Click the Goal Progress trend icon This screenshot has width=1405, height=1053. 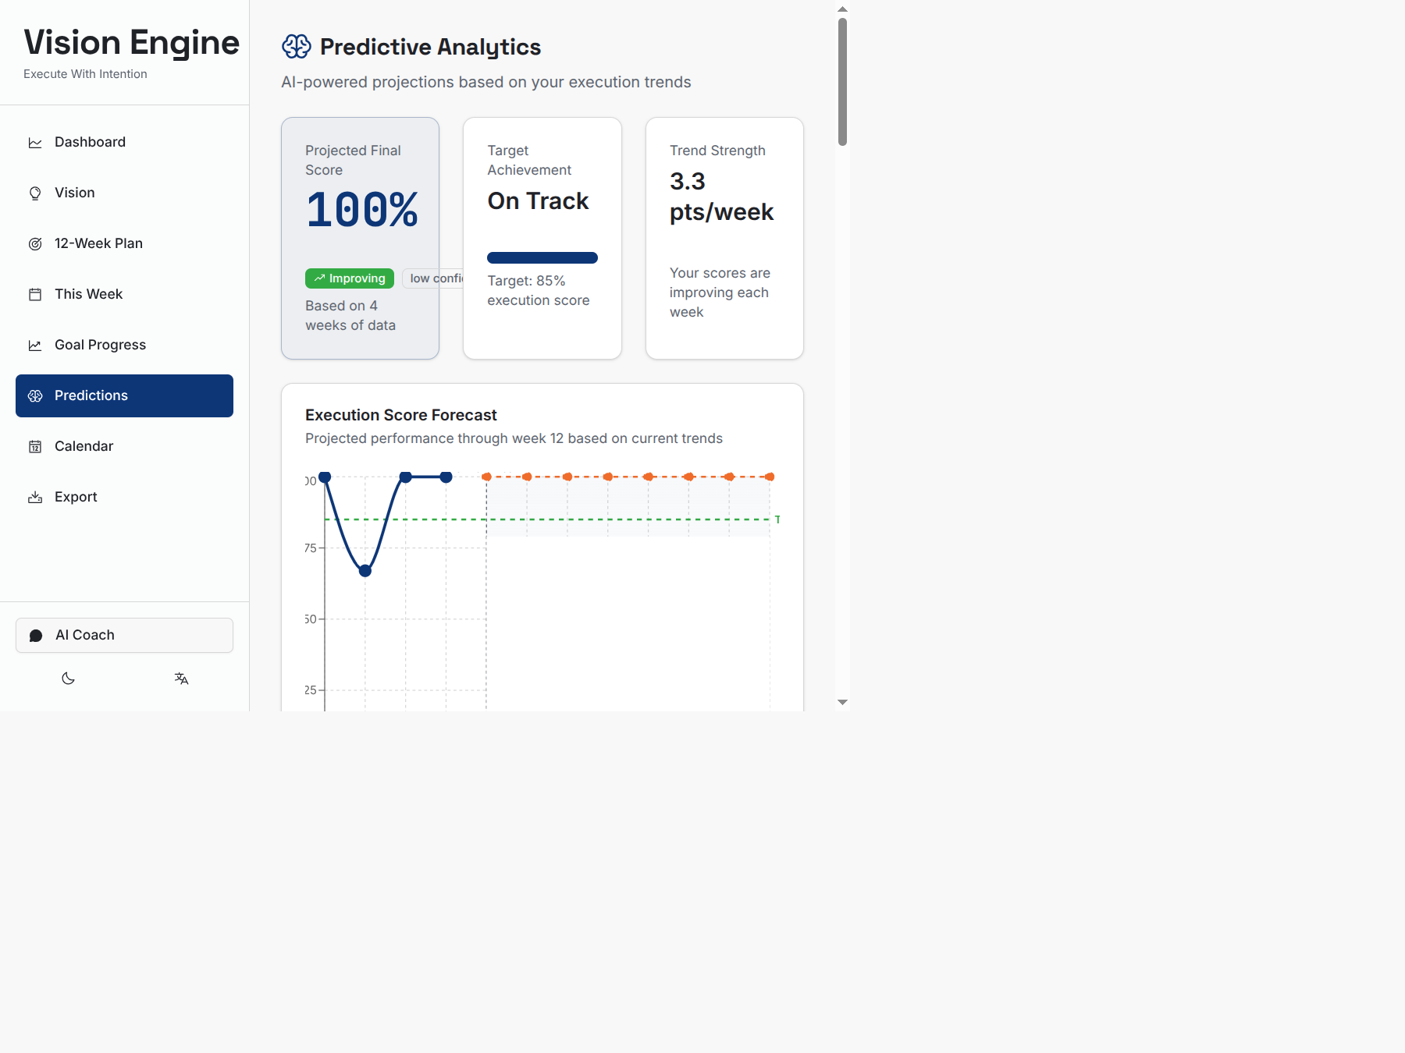pyautogui.click(x=35, y=346)
